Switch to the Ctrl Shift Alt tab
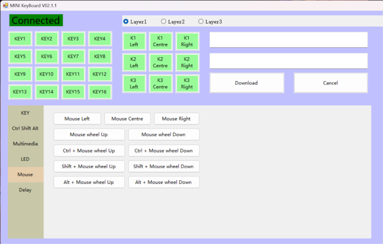The image size is (383, 244). point(25,128)
